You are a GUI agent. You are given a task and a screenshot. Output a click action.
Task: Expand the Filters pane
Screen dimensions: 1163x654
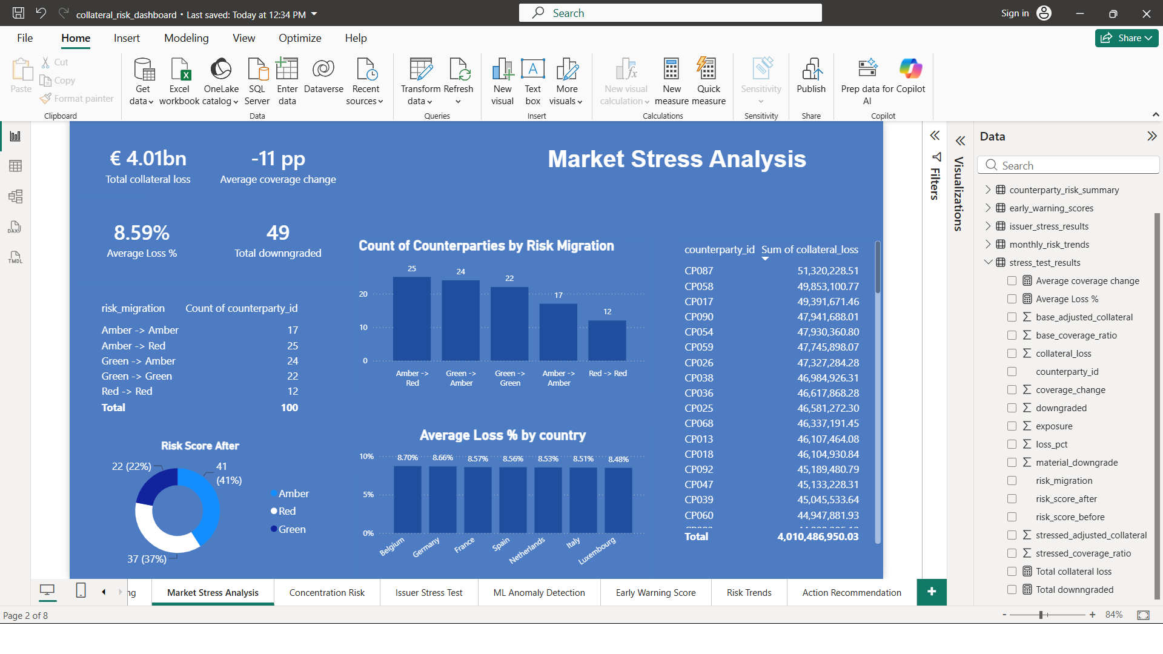pos(935,136)
